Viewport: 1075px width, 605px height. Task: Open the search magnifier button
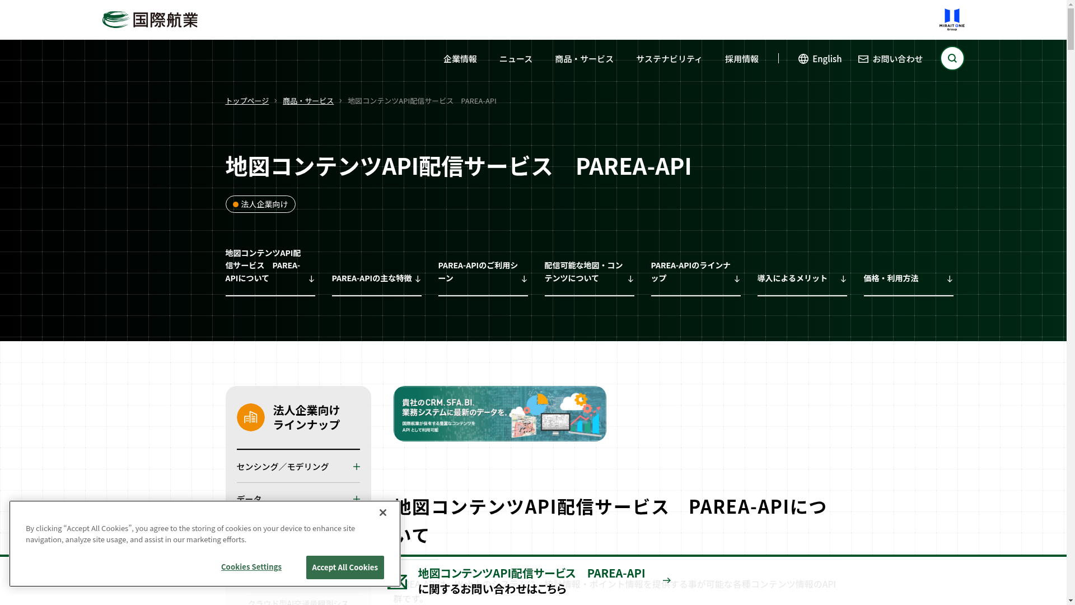coord(952,58)
